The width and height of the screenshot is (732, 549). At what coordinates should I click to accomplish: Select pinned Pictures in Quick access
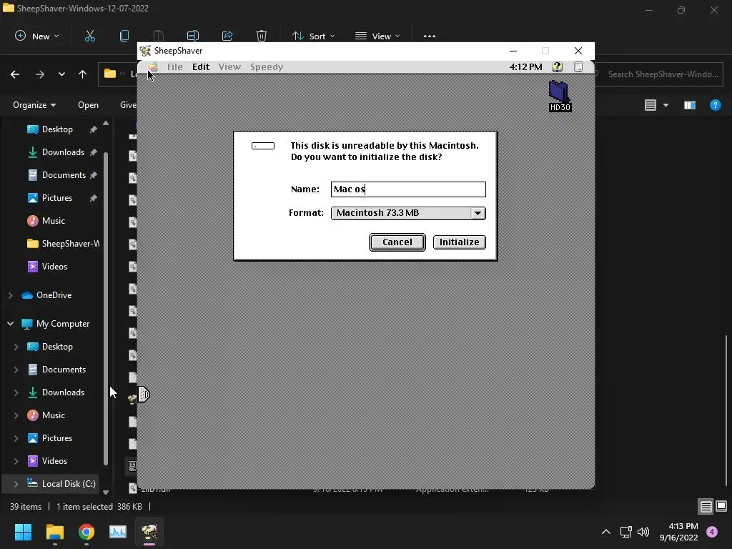click(56, 198)
